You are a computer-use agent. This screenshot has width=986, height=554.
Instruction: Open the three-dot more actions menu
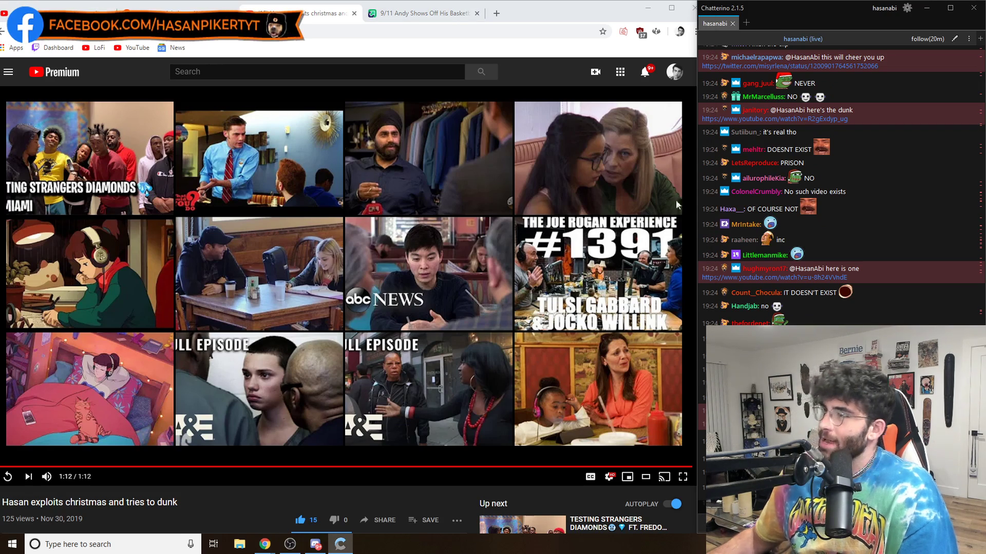(x=457, y=520)
